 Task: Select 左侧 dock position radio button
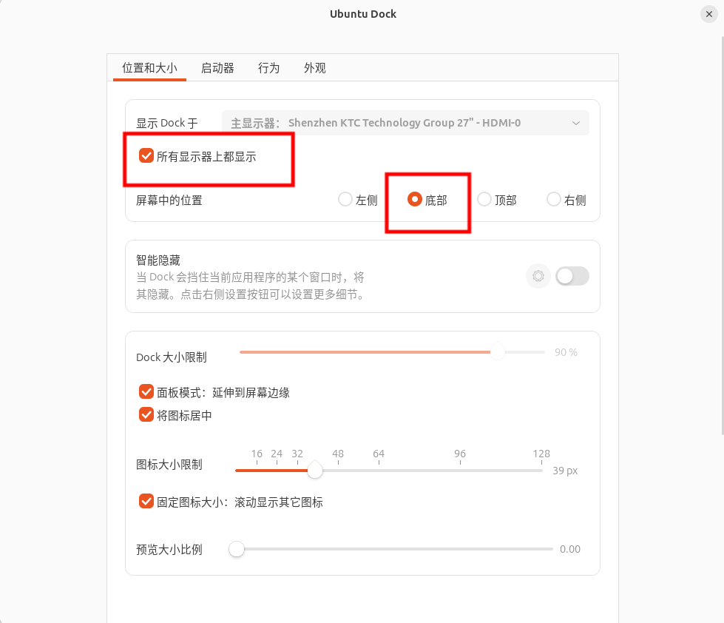coord(345,199)
